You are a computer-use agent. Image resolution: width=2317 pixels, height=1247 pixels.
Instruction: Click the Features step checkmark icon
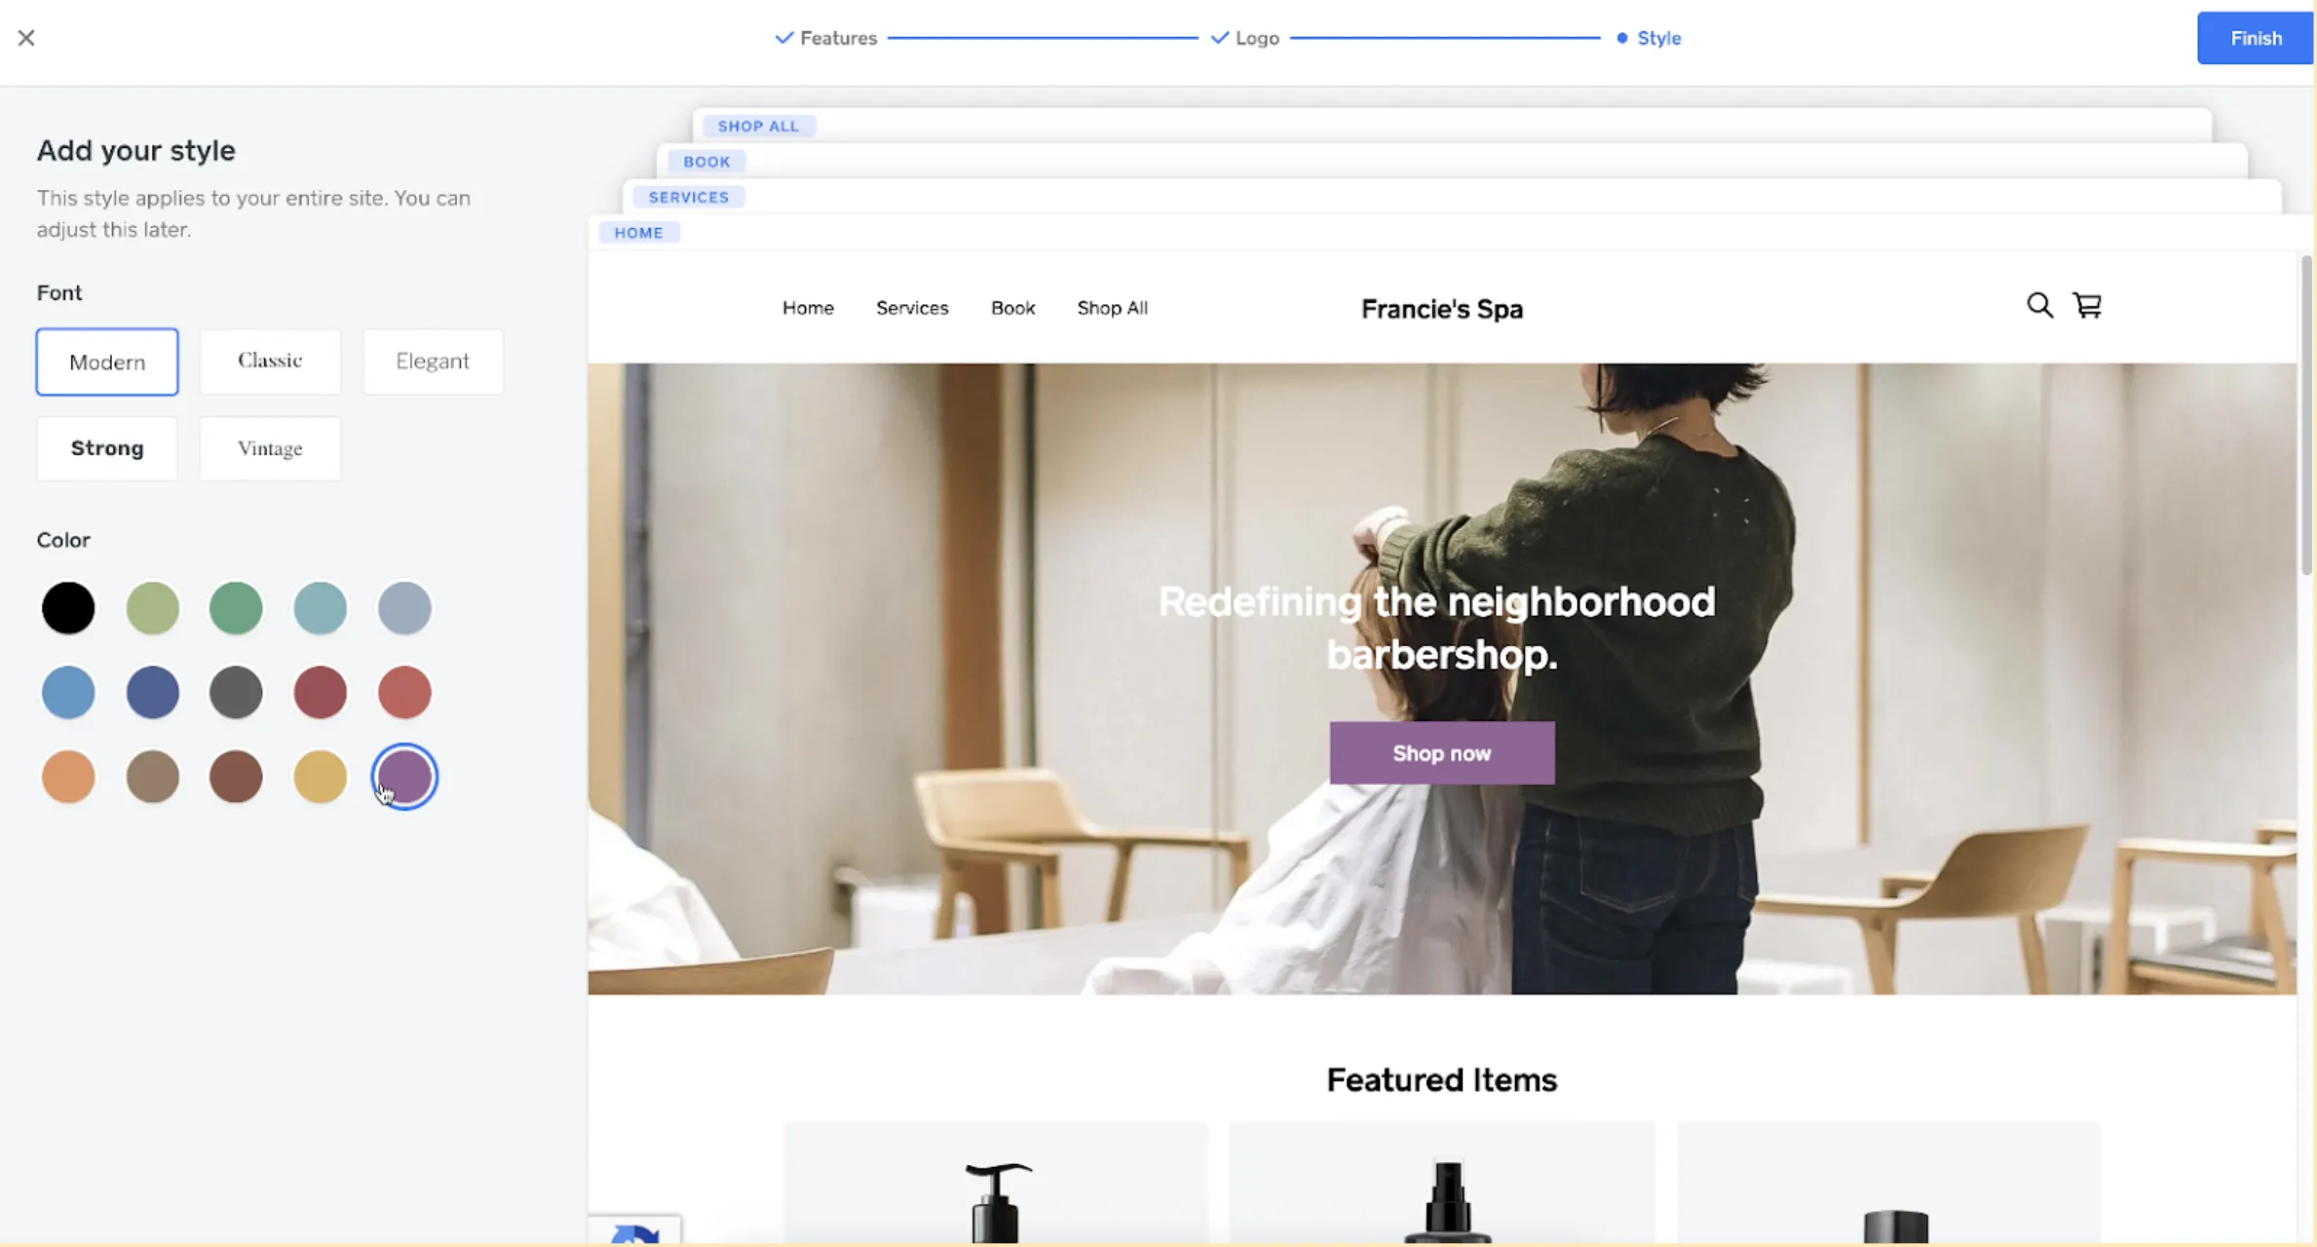point(781,37)
